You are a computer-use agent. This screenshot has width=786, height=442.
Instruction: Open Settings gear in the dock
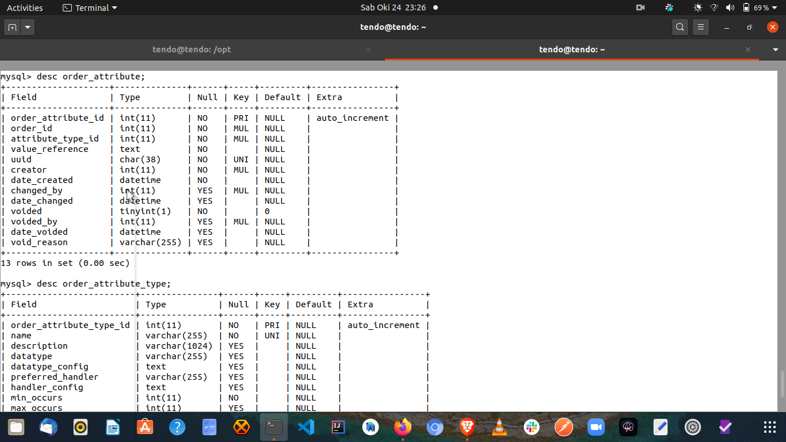coord(693,427)
